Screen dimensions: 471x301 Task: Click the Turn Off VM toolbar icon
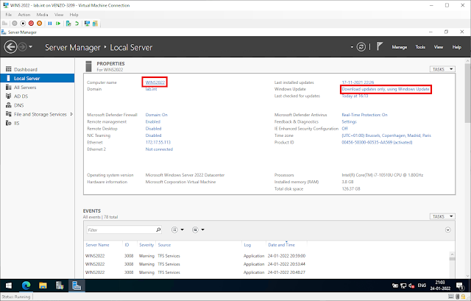pos(23,24)
